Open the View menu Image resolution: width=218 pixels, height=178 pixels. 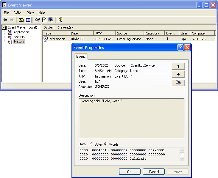pyautogui.click(x=30, y=12)
